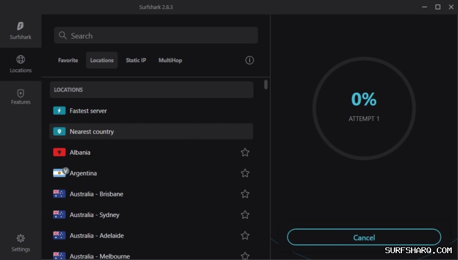
Task: Star the Australia - Adelaide location
Action: 245,235
